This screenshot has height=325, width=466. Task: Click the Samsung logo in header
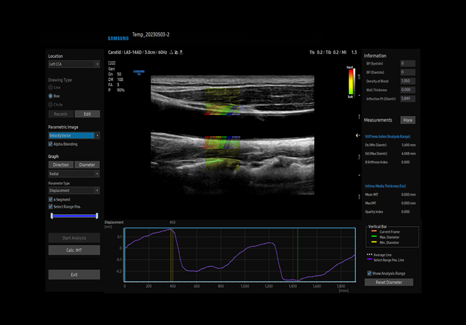tap(118, 38)
